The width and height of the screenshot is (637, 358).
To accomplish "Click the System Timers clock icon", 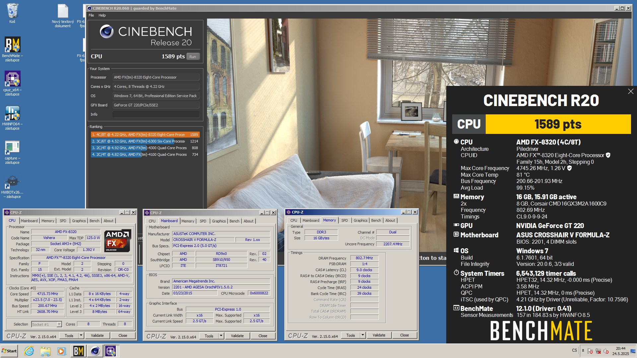I will pyautogui.click(x=456, y=273).
